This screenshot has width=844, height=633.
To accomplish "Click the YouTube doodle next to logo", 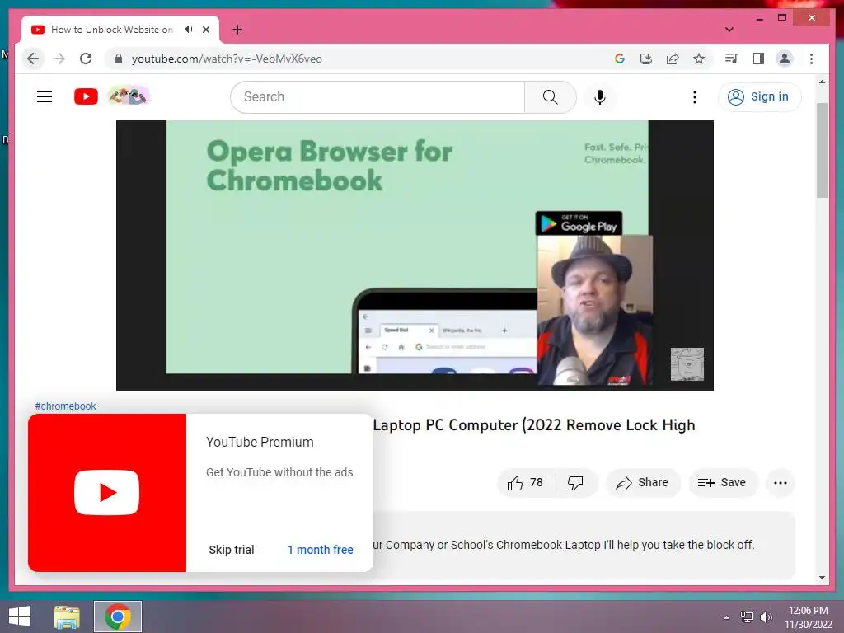I will [x=129, y=96].
